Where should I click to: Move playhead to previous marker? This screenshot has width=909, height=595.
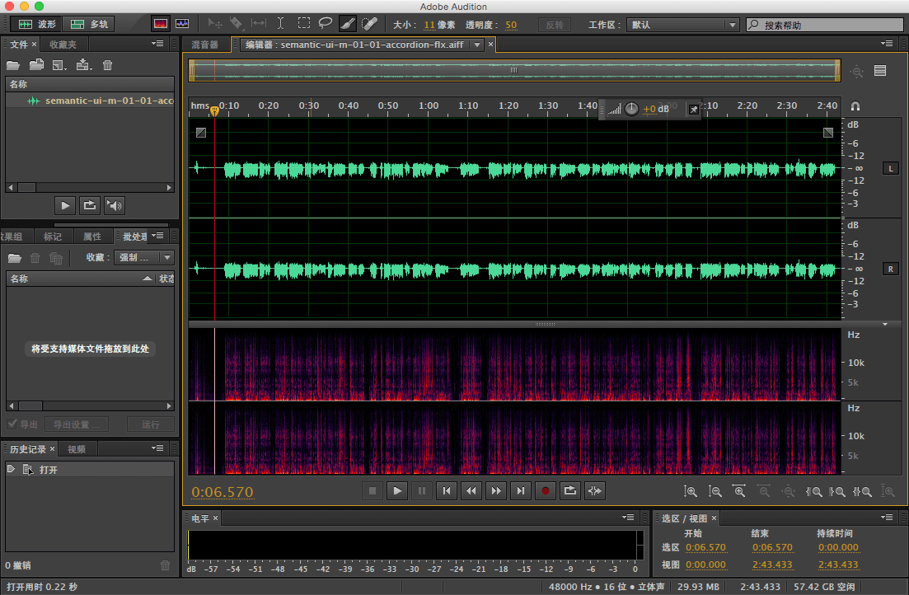click(x=447, y=490)
